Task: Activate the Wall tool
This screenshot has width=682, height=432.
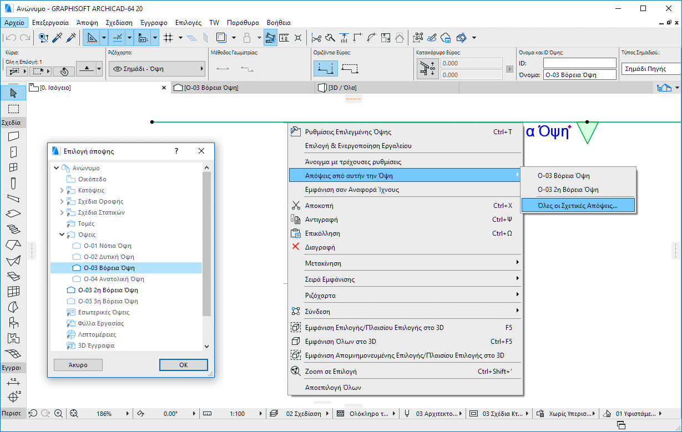Action: click(13, 136)
